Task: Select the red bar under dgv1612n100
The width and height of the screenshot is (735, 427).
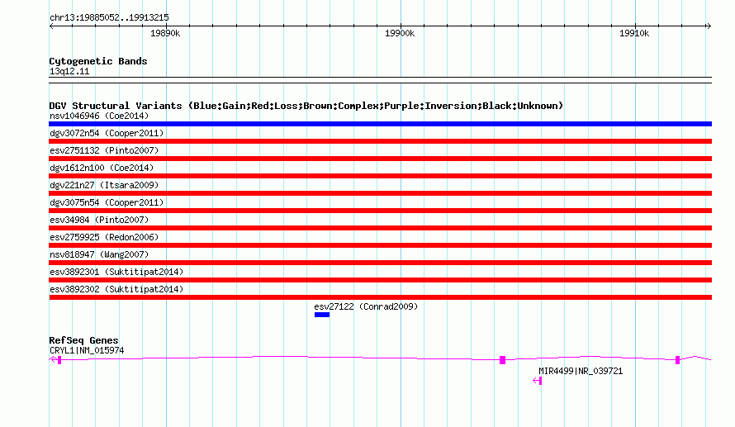Action: click(x=380, y=176)
